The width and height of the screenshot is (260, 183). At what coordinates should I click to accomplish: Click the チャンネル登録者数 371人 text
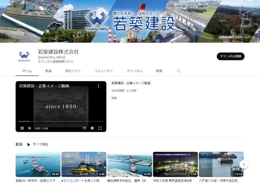point(56,62)
